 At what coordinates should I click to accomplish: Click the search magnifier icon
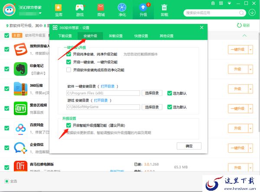(242, 13)
